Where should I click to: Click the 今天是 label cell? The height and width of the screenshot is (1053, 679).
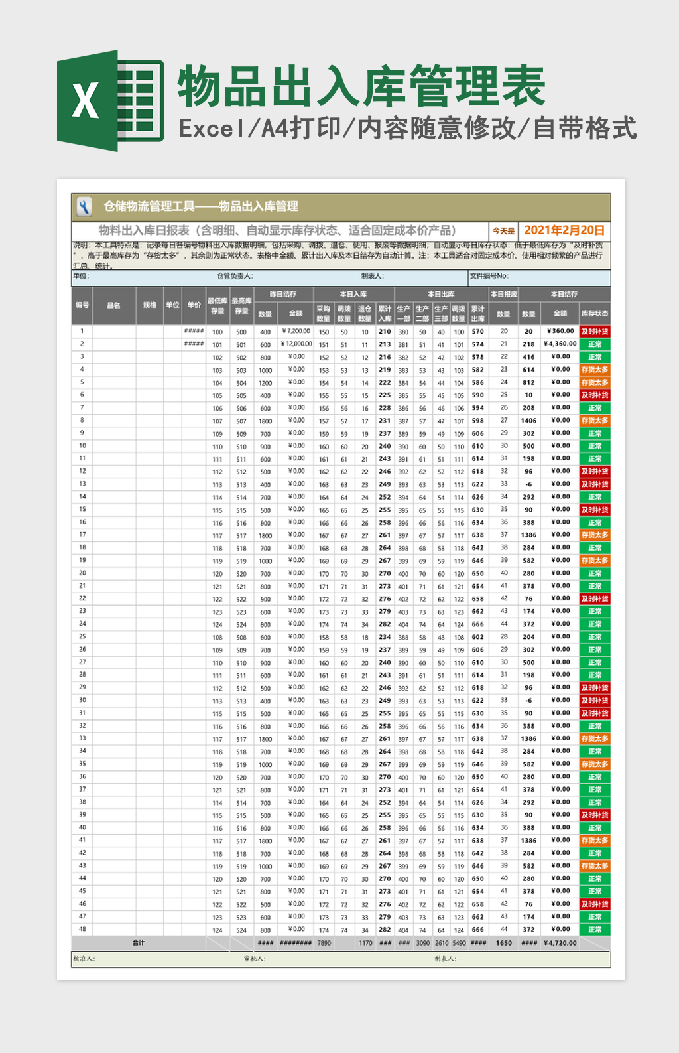503,231
